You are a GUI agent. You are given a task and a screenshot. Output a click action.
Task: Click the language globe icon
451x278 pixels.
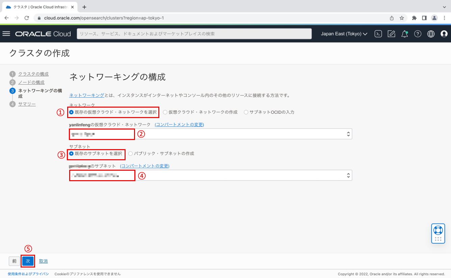[431, 33]
